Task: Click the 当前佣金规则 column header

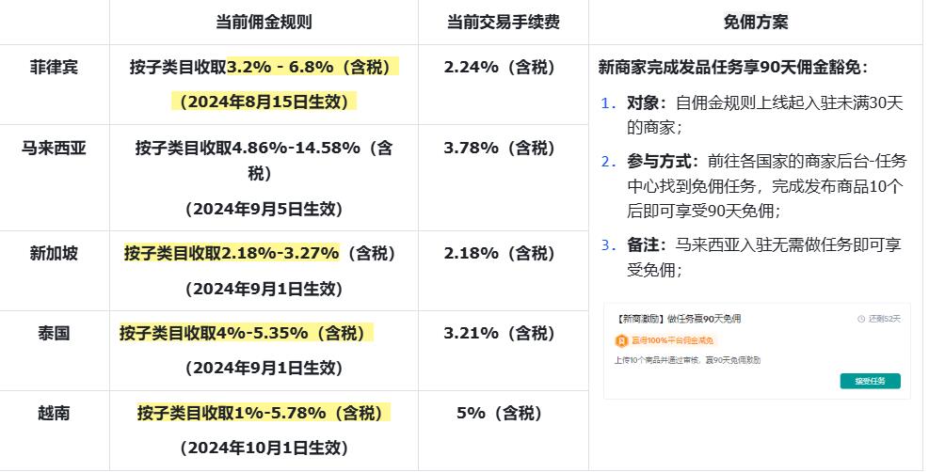Action: [x=264, y=22]
